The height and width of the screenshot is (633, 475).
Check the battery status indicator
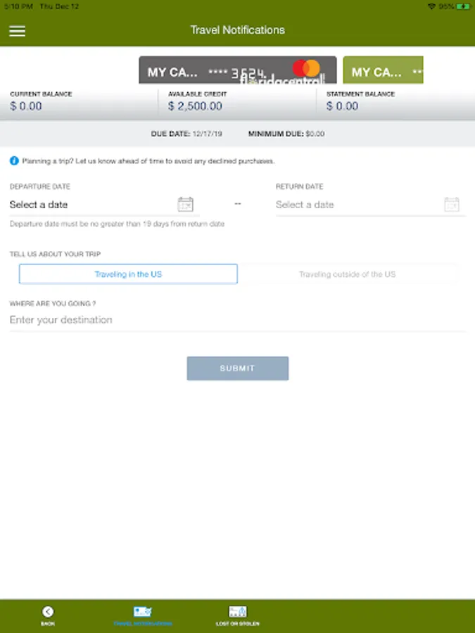[463, 6]
